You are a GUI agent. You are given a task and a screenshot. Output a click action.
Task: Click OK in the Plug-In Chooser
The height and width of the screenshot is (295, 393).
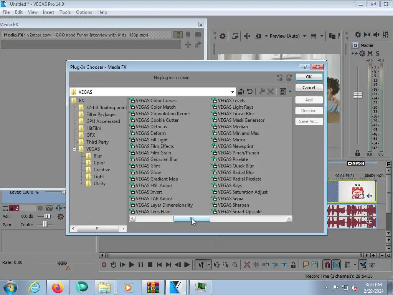[309, 77]
